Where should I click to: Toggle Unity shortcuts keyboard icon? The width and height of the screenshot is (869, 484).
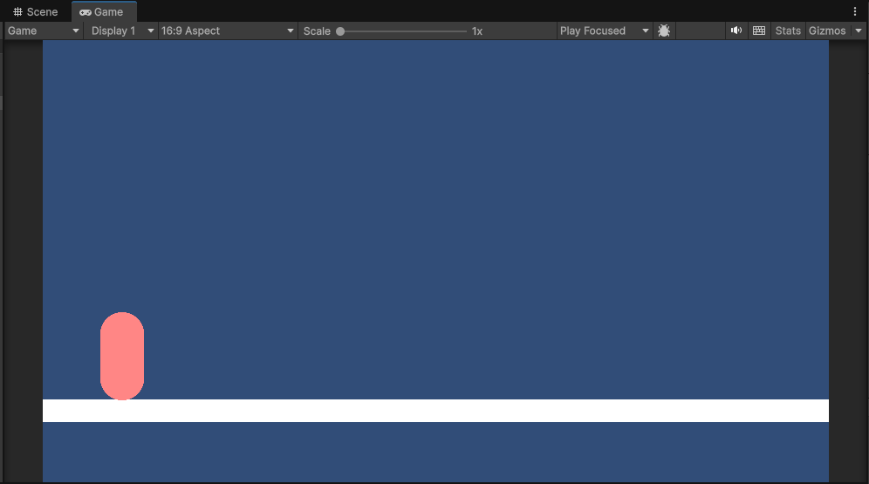click(x=759, y=31)
